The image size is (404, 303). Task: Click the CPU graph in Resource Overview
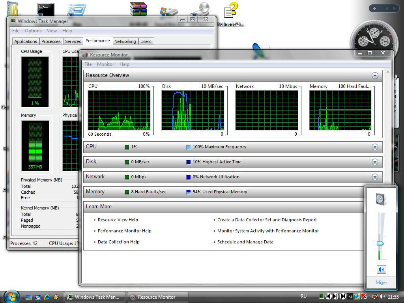pyautogui.click(x=119, y=110)
